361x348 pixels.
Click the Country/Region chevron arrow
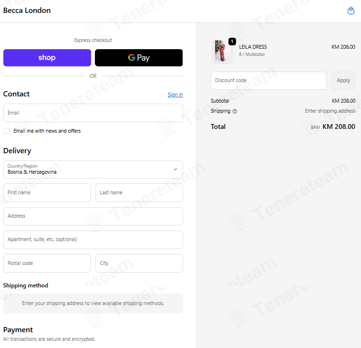pyautogui.click(x=175, y=169)
